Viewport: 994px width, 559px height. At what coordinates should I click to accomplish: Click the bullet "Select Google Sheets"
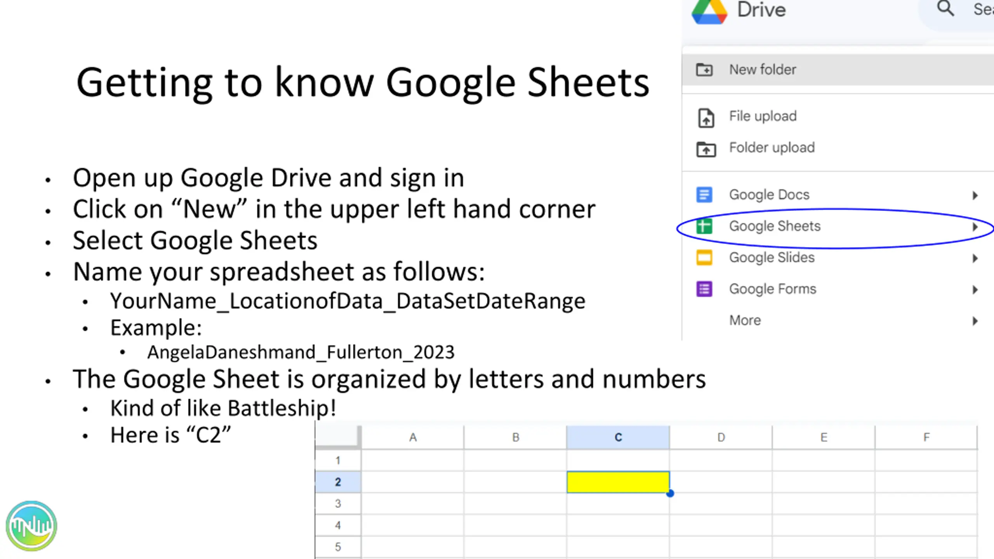coord(195,241)
